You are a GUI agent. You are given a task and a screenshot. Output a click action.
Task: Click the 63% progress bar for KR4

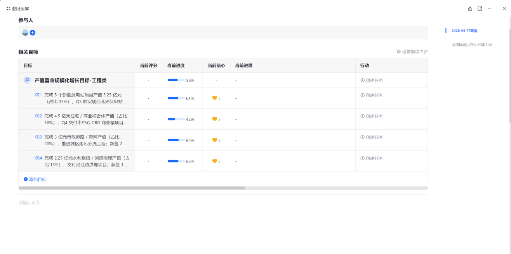176,161
